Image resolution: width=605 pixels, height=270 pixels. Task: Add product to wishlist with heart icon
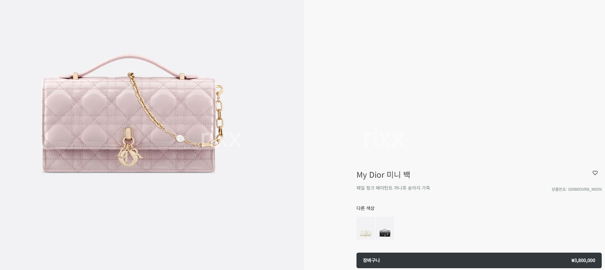tap(595, 173)
